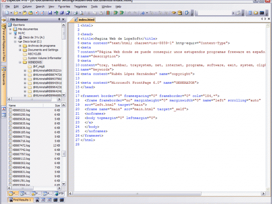
Task: Click the second Find Results binoculars icon
Action: [37, 200]
